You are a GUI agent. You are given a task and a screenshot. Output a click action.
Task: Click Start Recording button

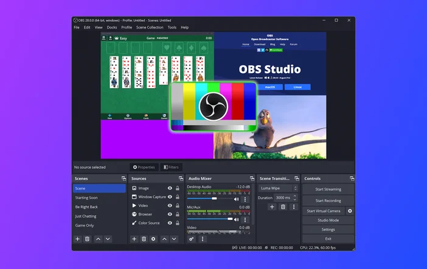pos(328,200)
